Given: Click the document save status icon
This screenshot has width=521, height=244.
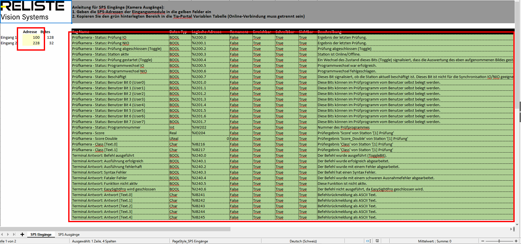Looking at the screenshot, I should coord(377,241).
